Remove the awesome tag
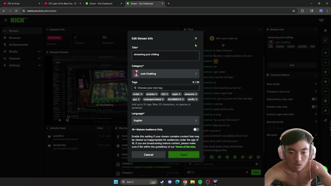The height and width of the screenshot is (186, 331). pyautogui.click(x=196, y=94)
